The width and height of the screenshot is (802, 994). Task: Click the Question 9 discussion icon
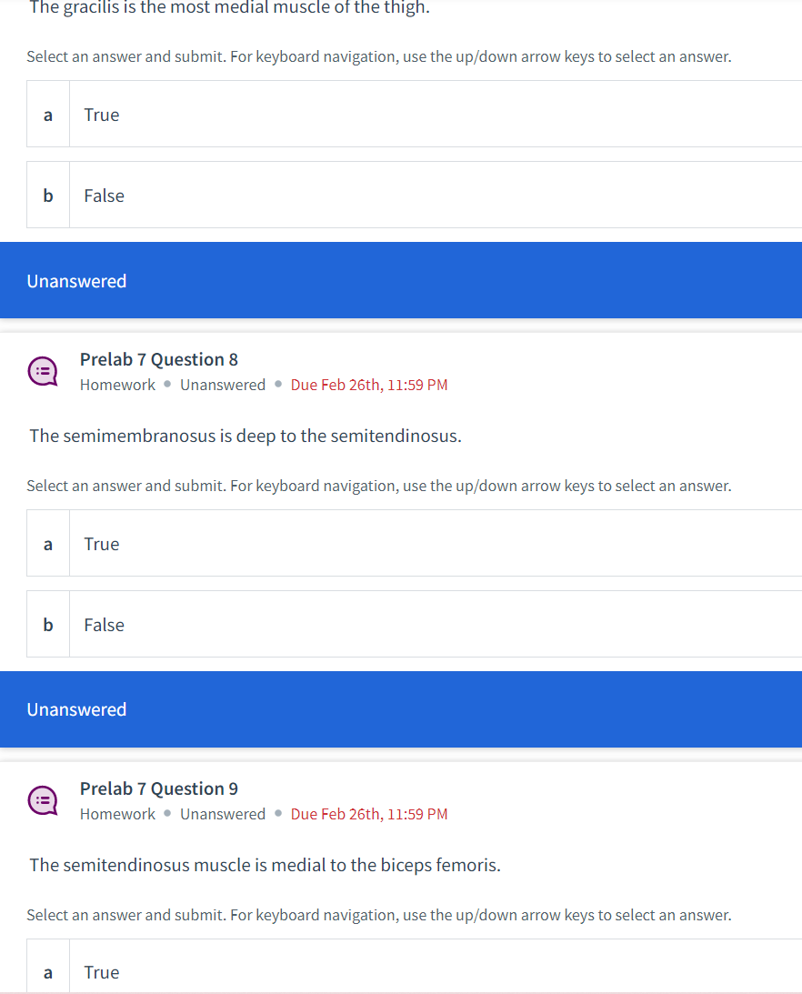pos(43,800)
